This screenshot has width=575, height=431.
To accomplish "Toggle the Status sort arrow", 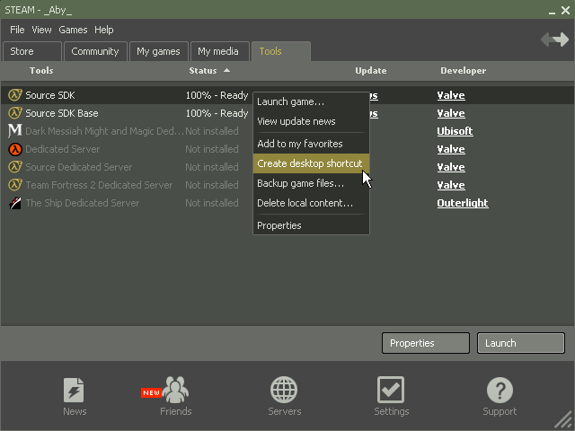I will (x=227, y=70).
